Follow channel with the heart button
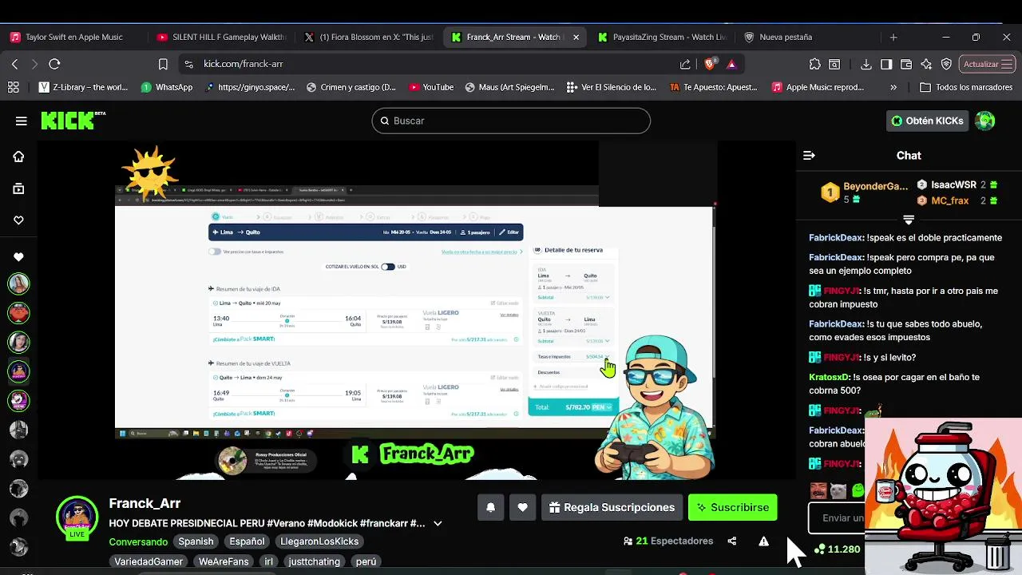The height and width of the screenshot is (575, 1022). [522, 507]
